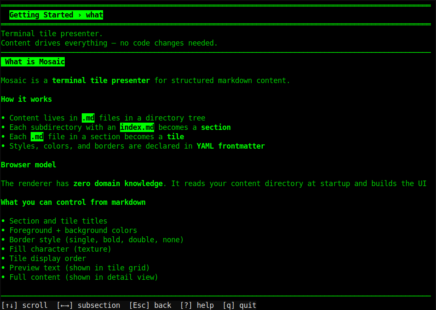Select the "Content drives everything" summary line
Viewport: 436px width, 310px height.
pos(109,43)
